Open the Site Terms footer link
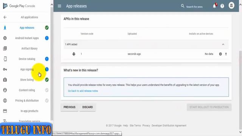The width and height of the screenshot is (242, 136). click(135, 125)
